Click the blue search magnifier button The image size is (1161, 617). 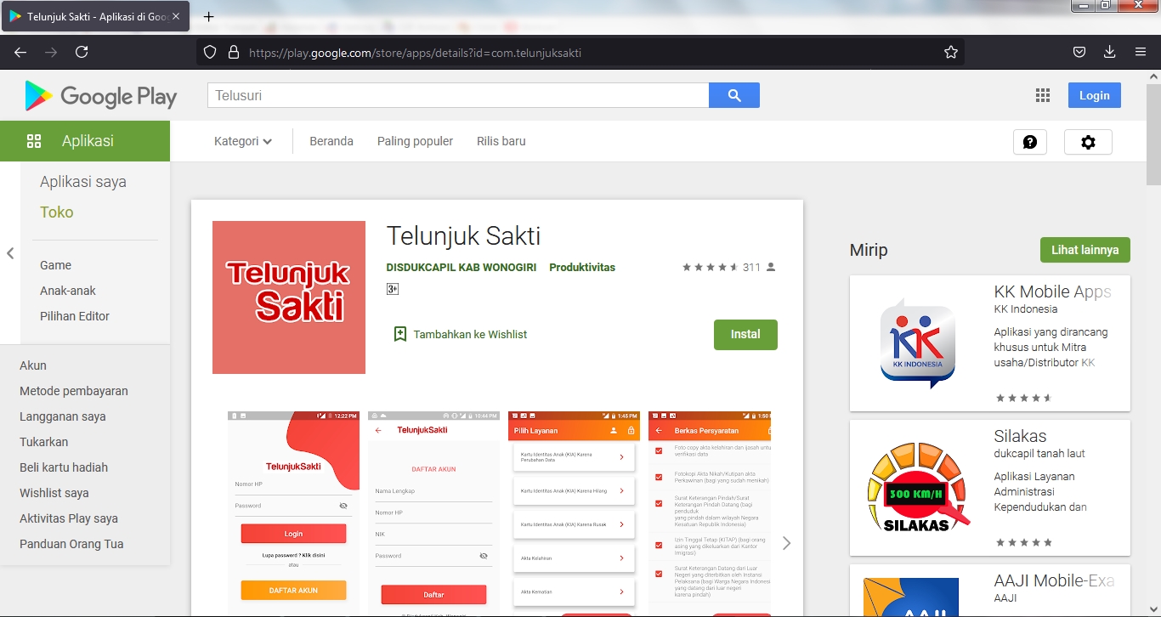click(734, 95)
